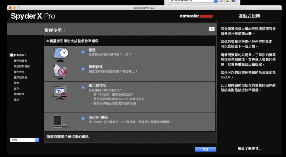Click save disk icon in the background window
The width and height of the screenshot is (286, 157).
point(233,1)
